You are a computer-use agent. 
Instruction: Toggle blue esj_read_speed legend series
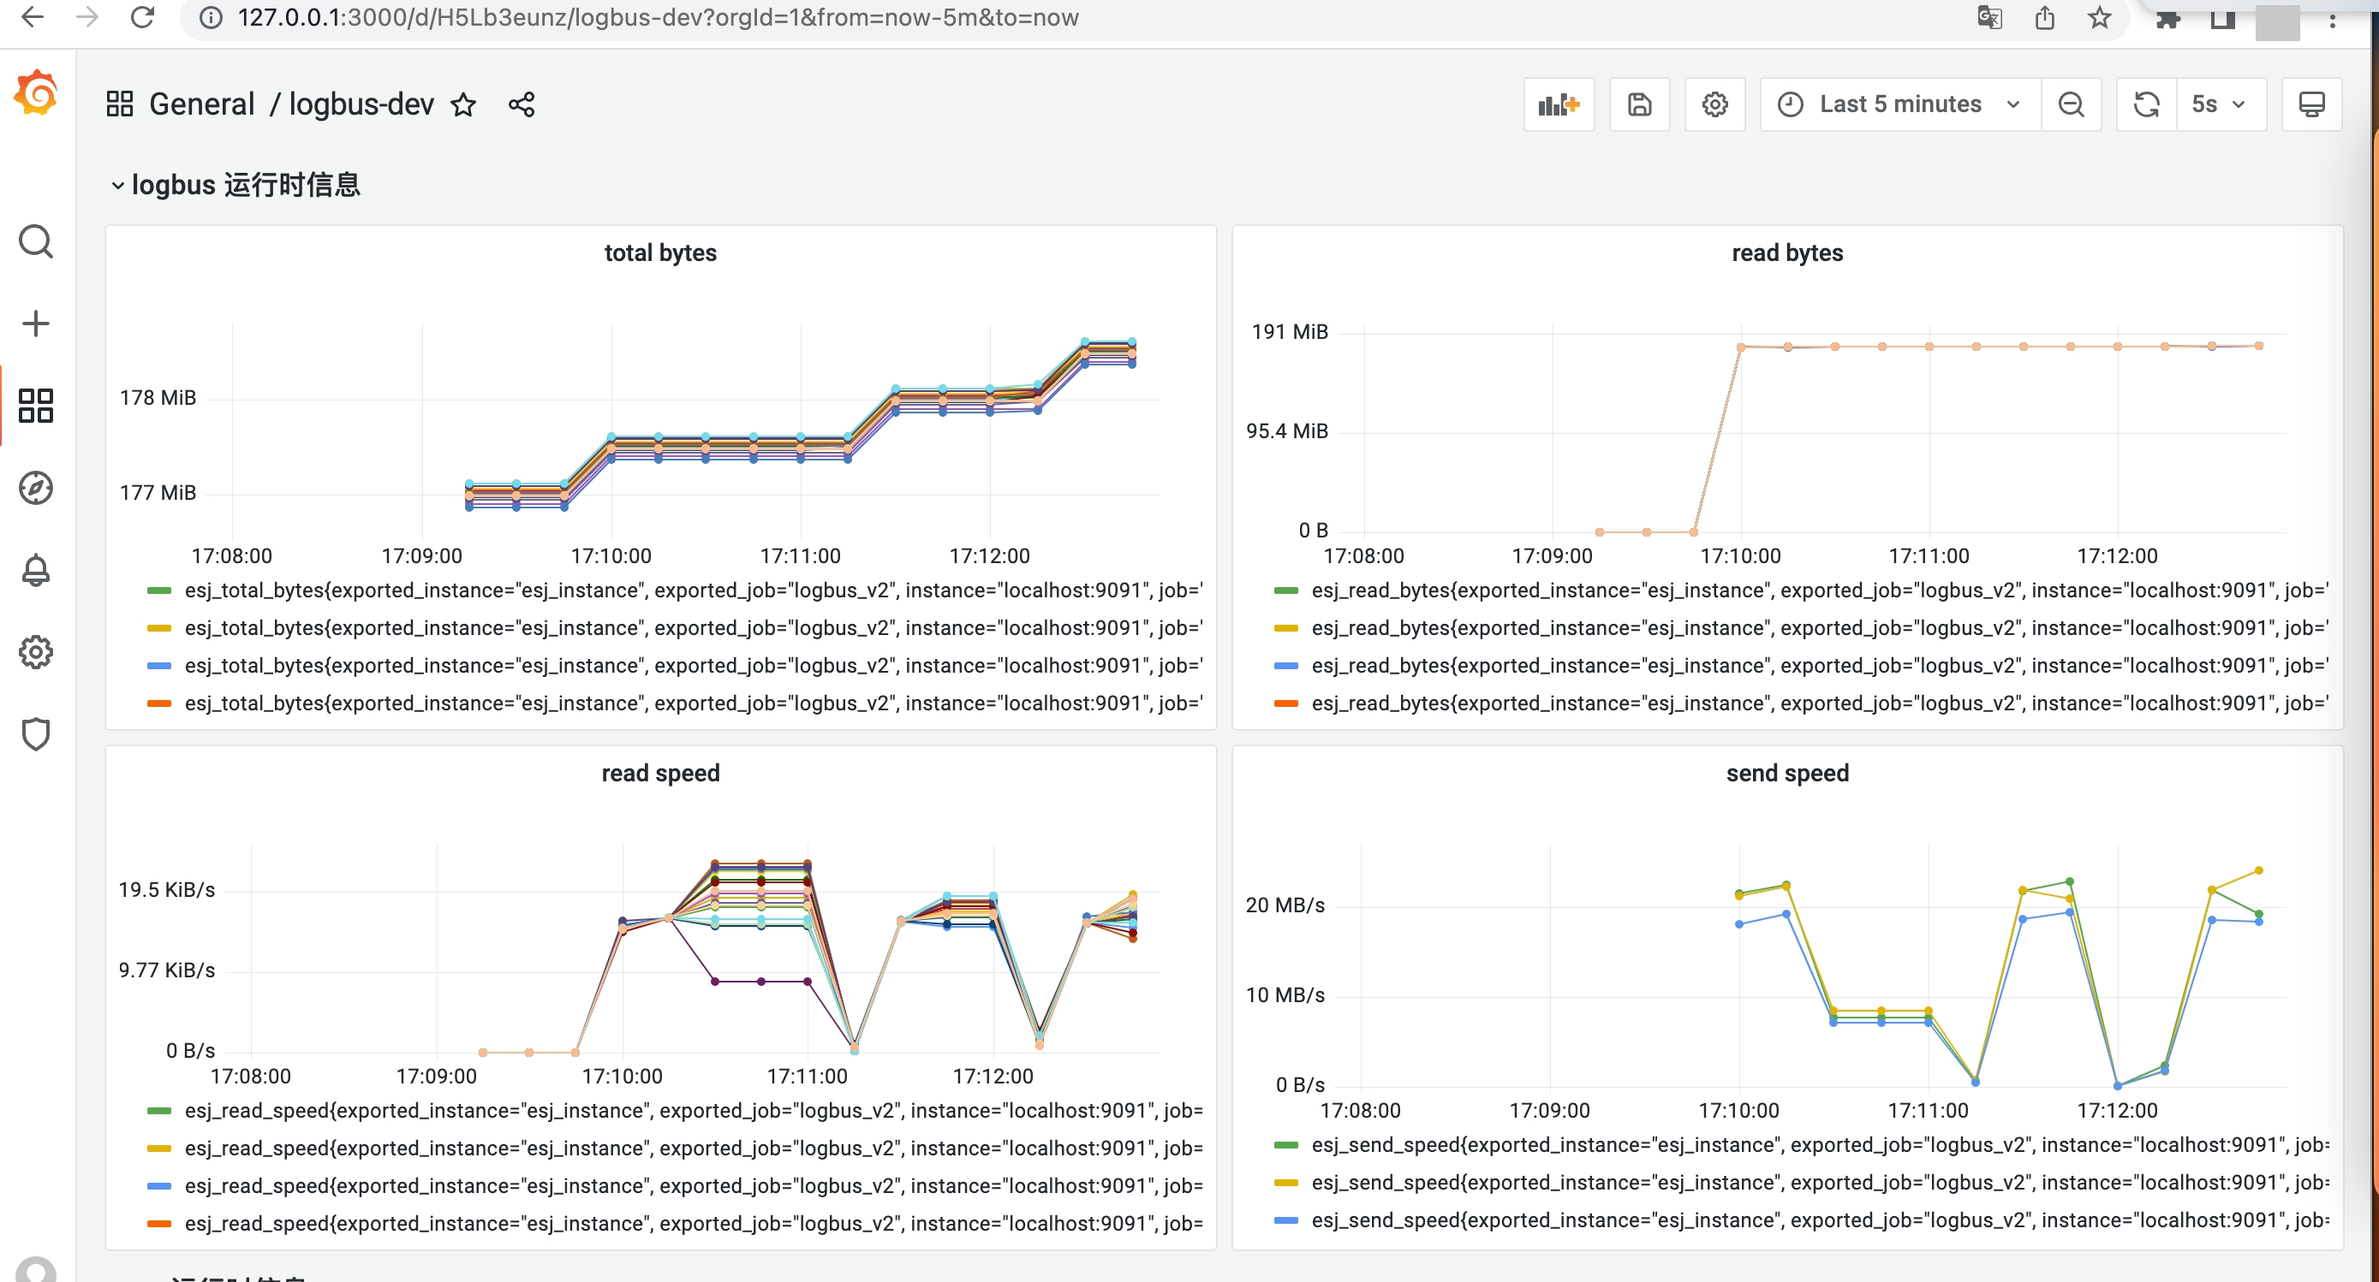(x=693, y=1186)
